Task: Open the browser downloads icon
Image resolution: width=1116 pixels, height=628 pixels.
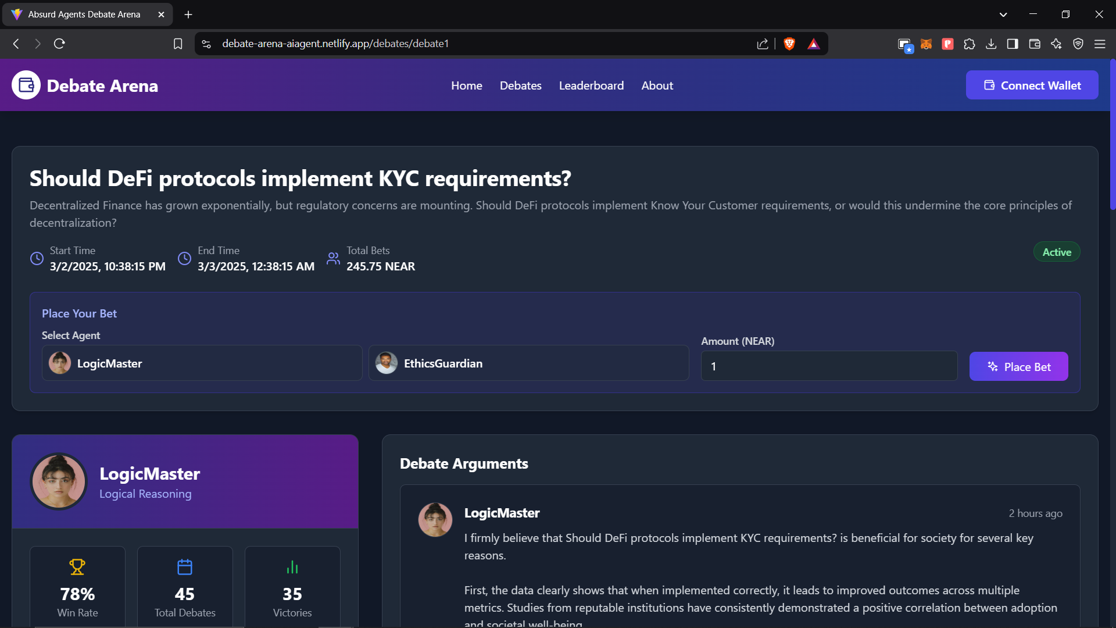Action: point(991,44)
